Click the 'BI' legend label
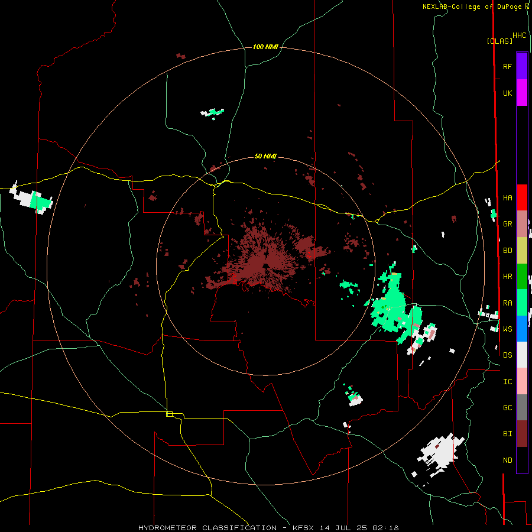Image resolution: width=532 pixels, height=532 pixels. 507,434
